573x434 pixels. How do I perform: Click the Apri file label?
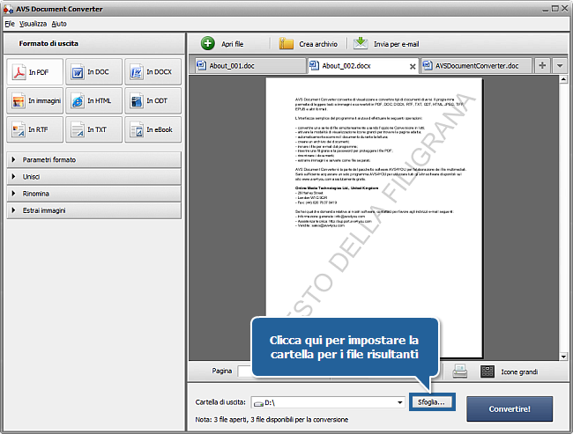coord(233,44)
